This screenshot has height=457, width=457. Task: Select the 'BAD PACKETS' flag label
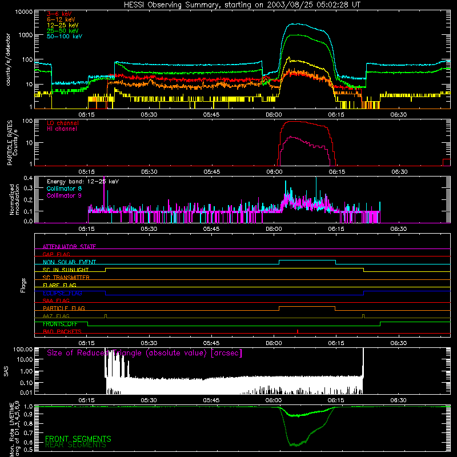(62, 331)
